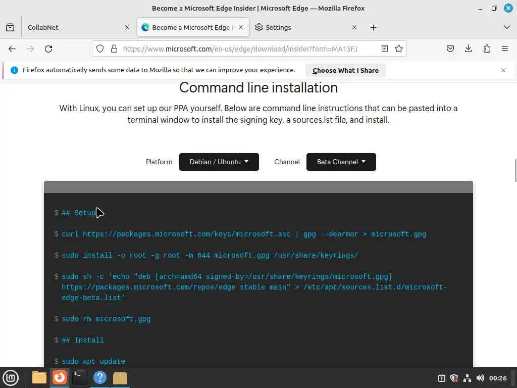Open the help question mark taskbar app
Screen dimensions: 517x388
(x=100, y=377)
